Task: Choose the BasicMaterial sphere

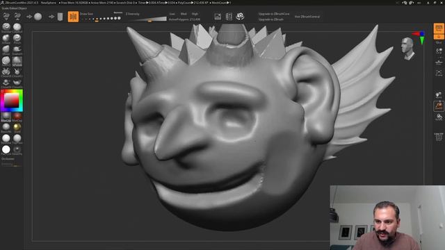Action: (6, 127)
